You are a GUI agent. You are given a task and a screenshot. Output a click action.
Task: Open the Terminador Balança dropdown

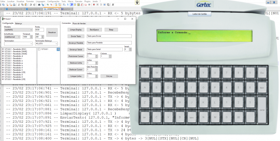(46, 44)
